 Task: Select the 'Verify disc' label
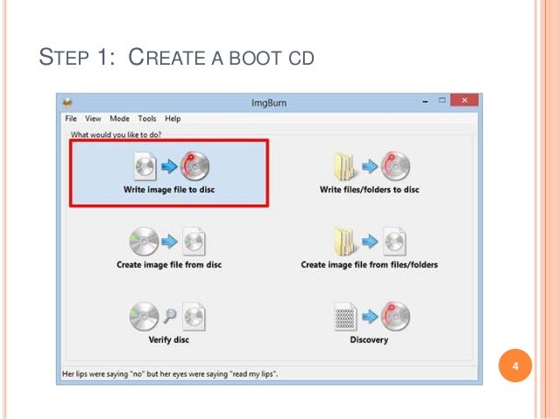(169, 340)
